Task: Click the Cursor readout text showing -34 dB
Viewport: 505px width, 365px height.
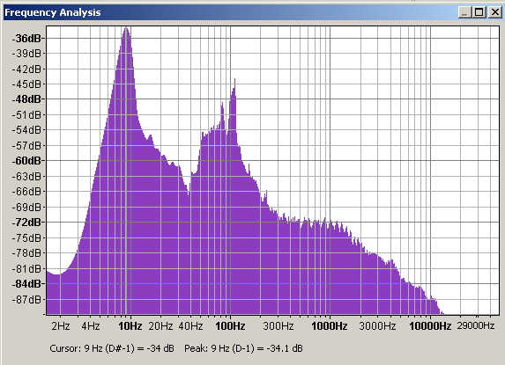Action: 112,348
